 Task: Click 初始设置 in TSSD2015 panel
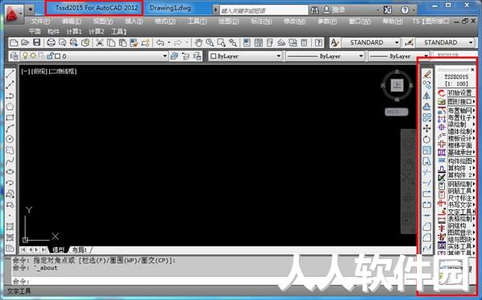[460, 93]
